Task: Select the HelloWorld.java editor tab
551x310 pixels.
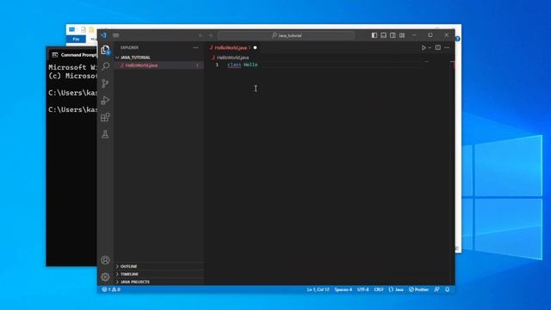Action: pos(231,47)
